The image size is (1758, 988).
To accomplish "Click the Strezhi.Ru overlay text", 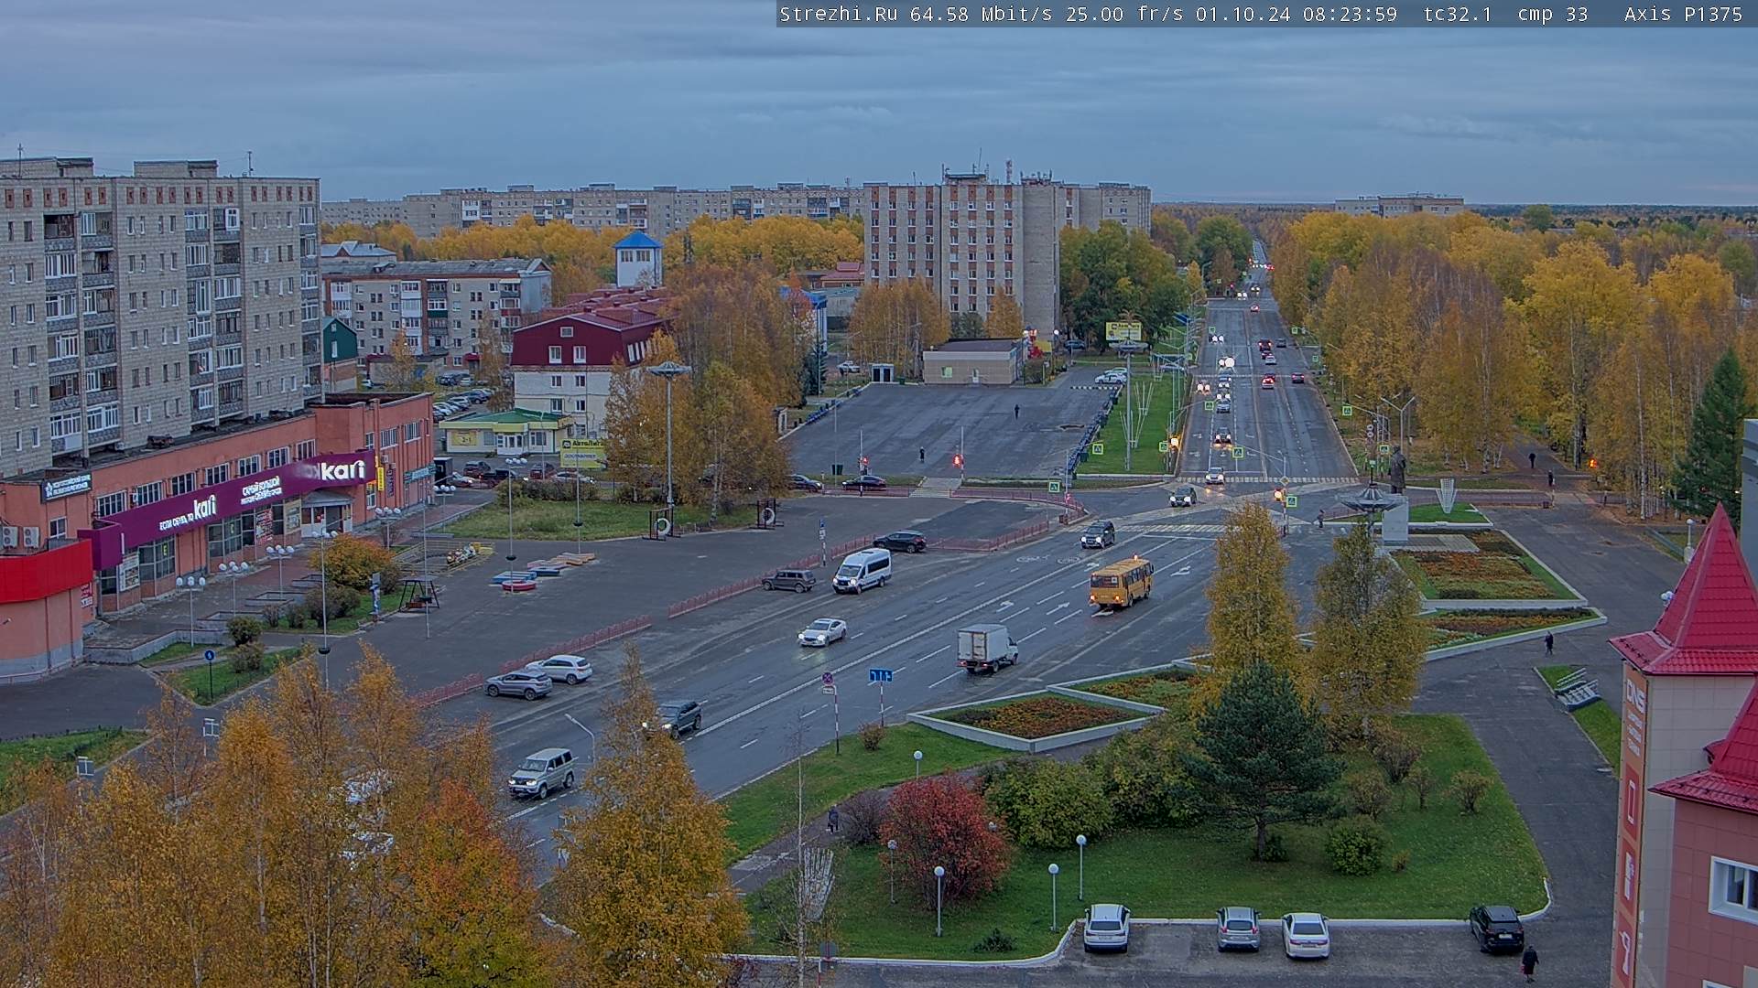I will click(838, 14).
